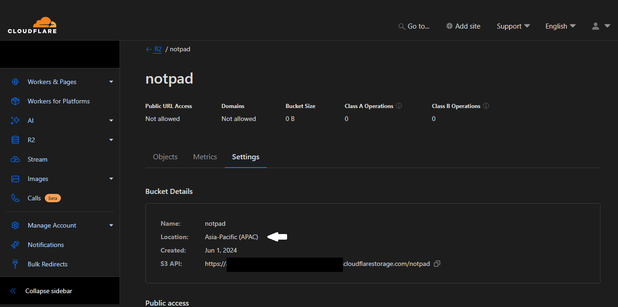The height and width of the screenshot is (307, 618).
Task: Click the R2 database icon
Action: tap(15, 140)
